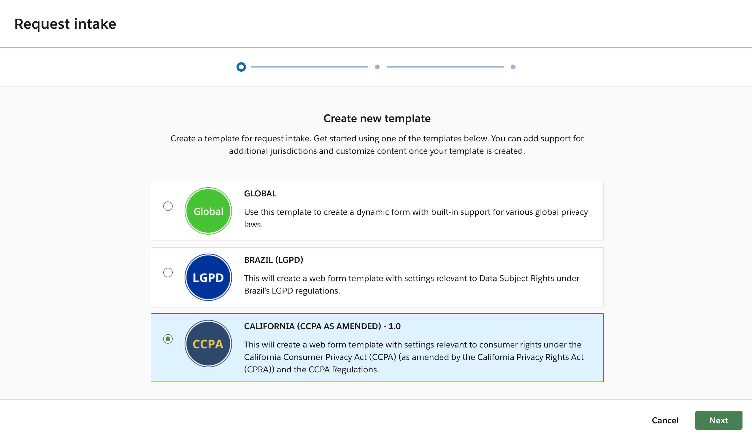Viewport: 752px width, 439px height.
Task: Select the Global template radio button
Action: [x=168, y=206]
